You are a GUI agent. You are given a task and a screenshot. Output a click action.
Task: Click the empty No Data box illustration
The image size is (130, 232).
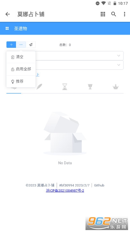click(65, 133)
